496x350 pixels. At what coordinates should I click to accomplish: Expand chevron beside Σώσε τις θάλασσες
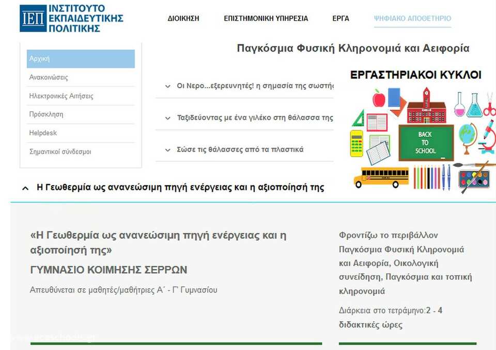[x=167, y=150]
